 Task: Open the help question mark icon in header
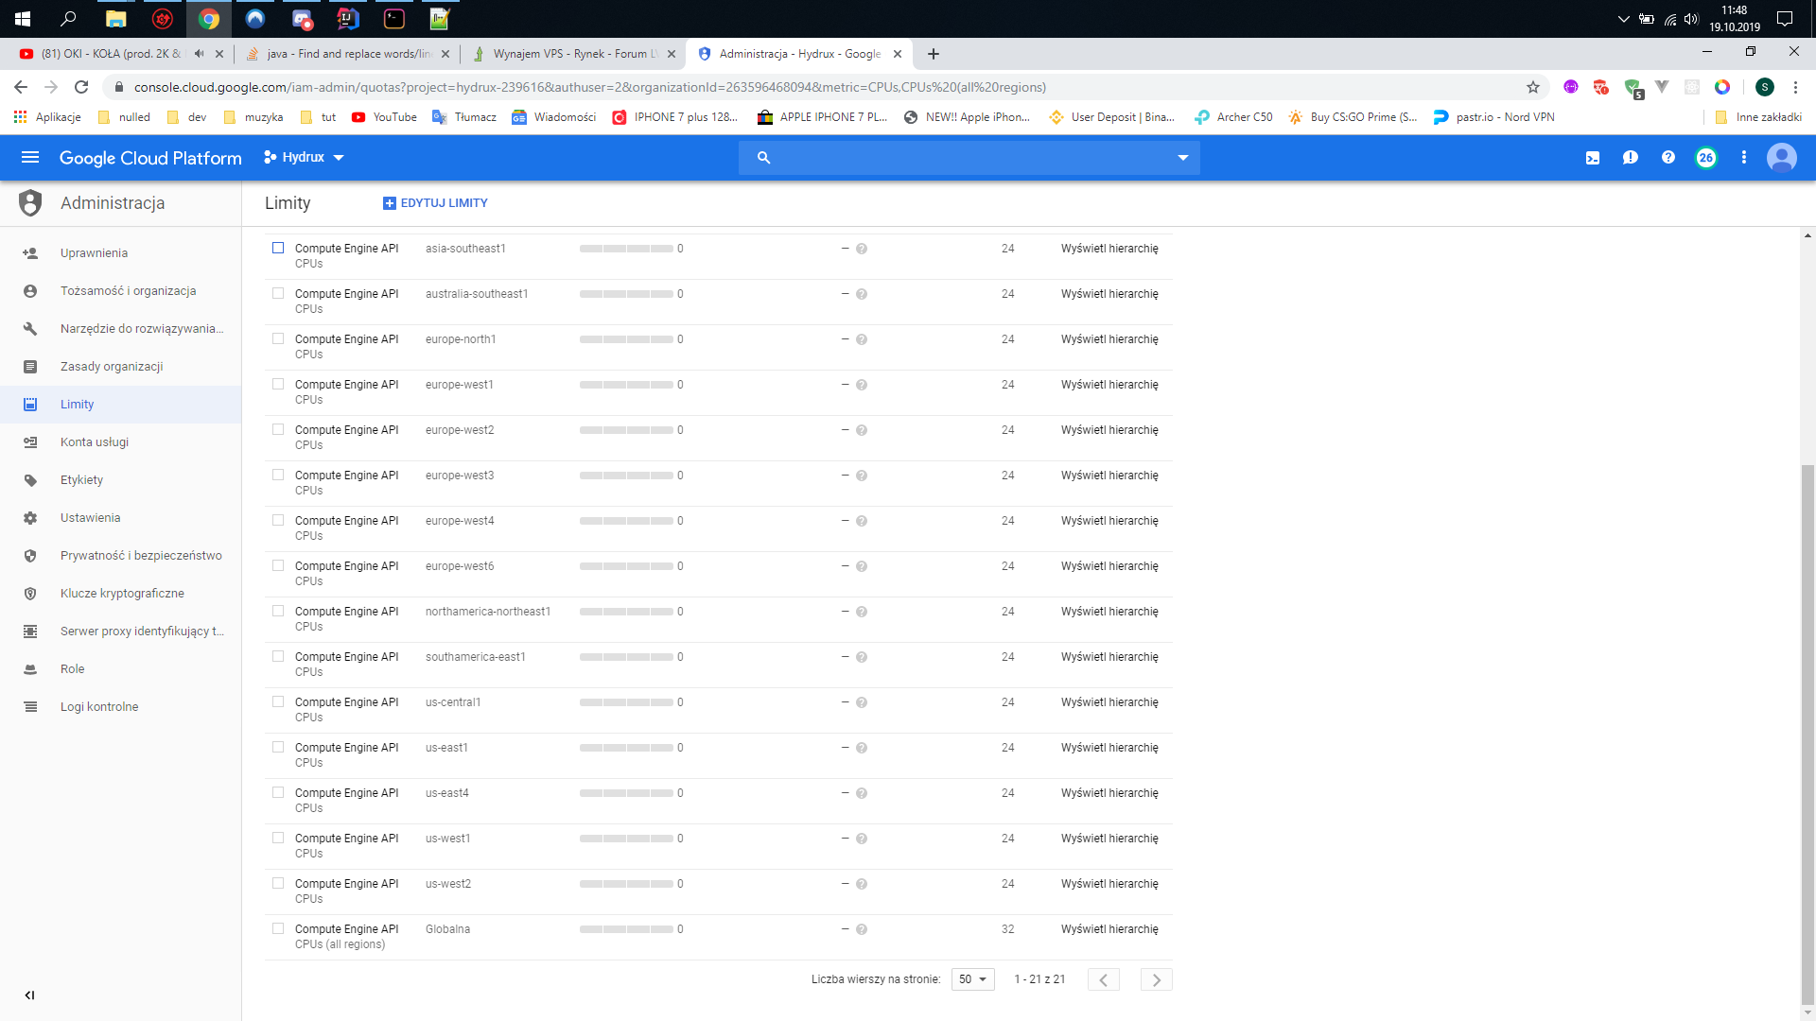(1668, 158)
